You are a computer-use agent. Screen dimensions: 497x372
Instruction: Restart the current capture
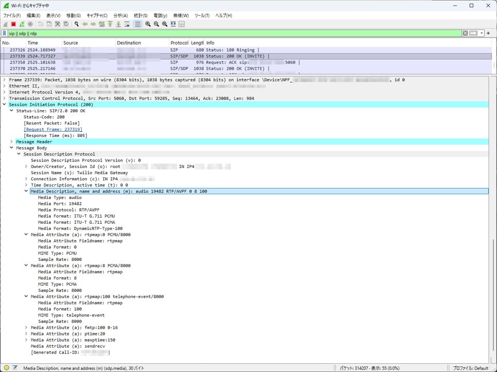coord(22,24)
